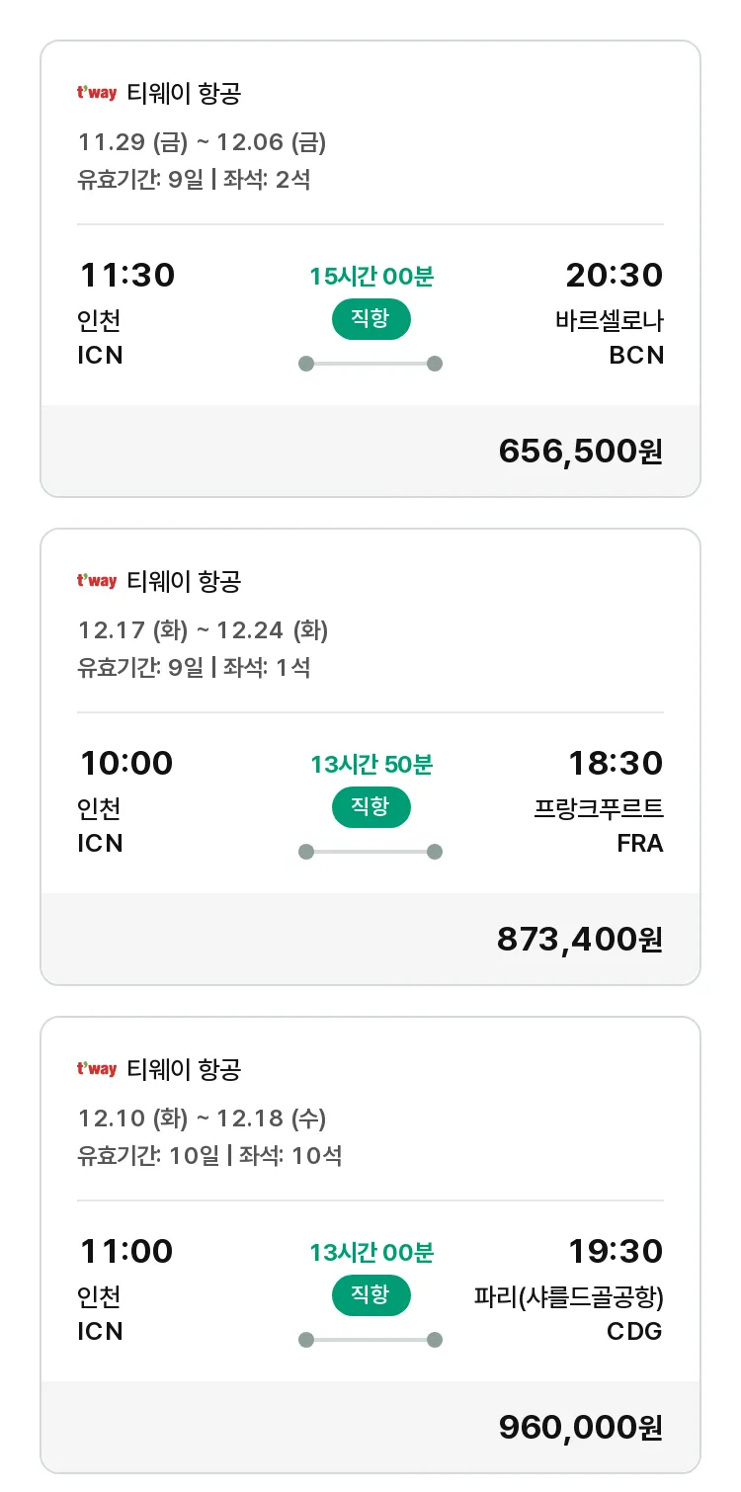Open the 12.10 (화) ~ 12.18 (수) date range
The width and height of the screenshot is (741, 1492).
click(x=202, y=1119)
